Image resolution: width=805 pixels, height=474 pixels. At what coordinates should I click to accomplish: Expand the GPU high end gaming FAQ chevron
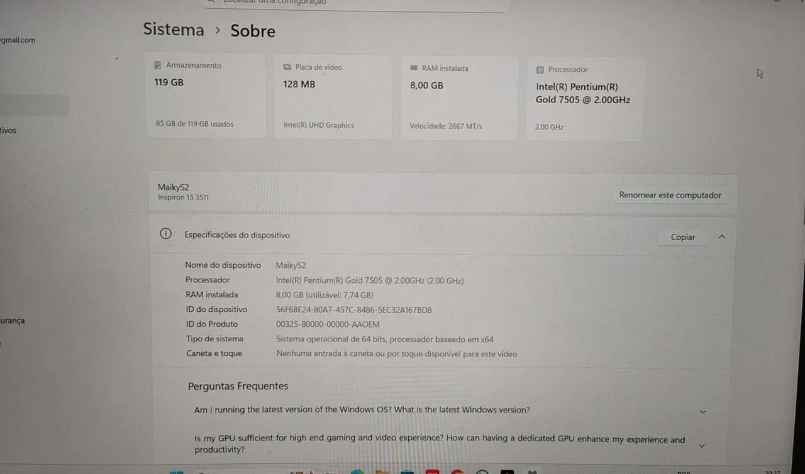coord(702,446)
